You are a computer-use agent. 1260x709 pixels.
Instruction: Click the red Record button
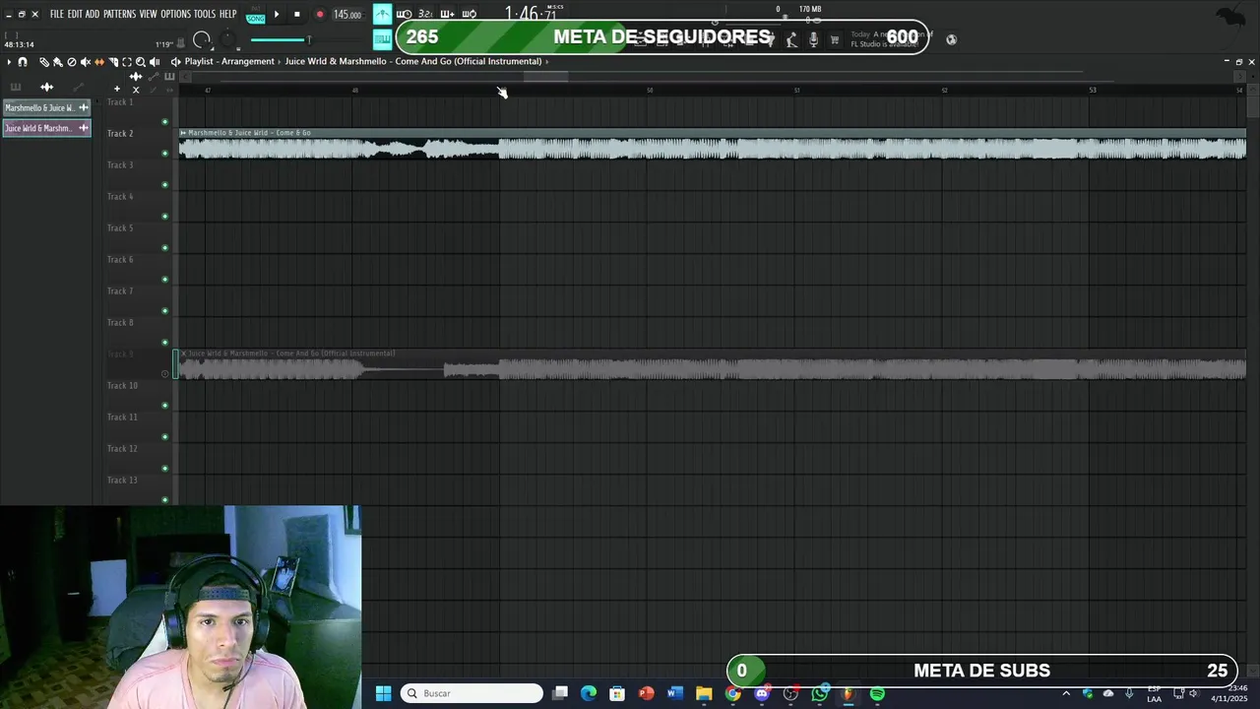[320, 14]
